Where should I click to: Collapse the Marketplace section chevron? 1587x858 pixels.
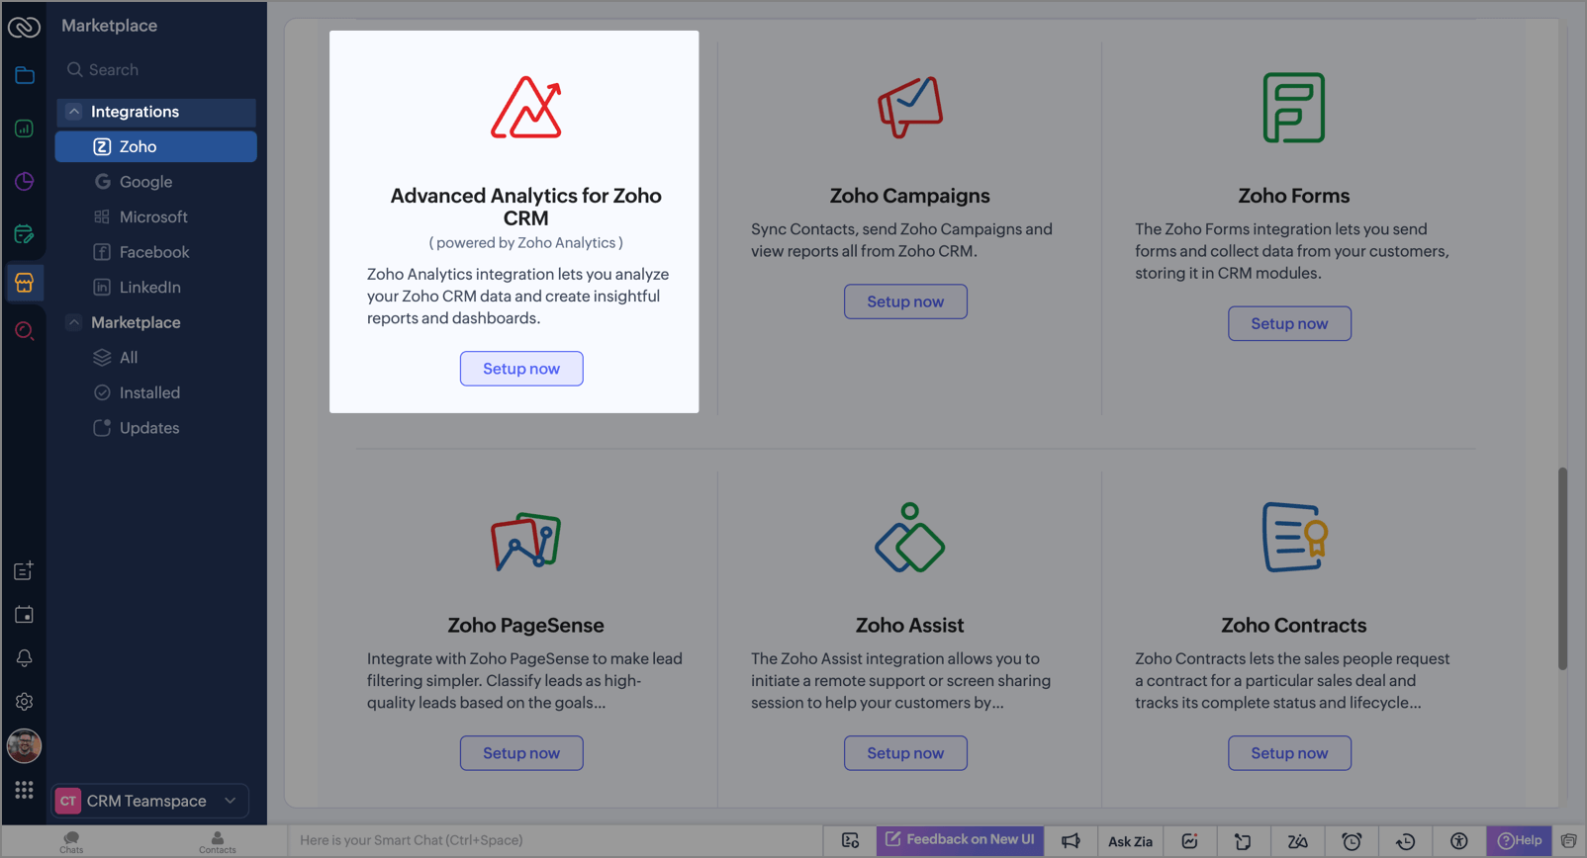pyautogui.click(x=74, y=322)
